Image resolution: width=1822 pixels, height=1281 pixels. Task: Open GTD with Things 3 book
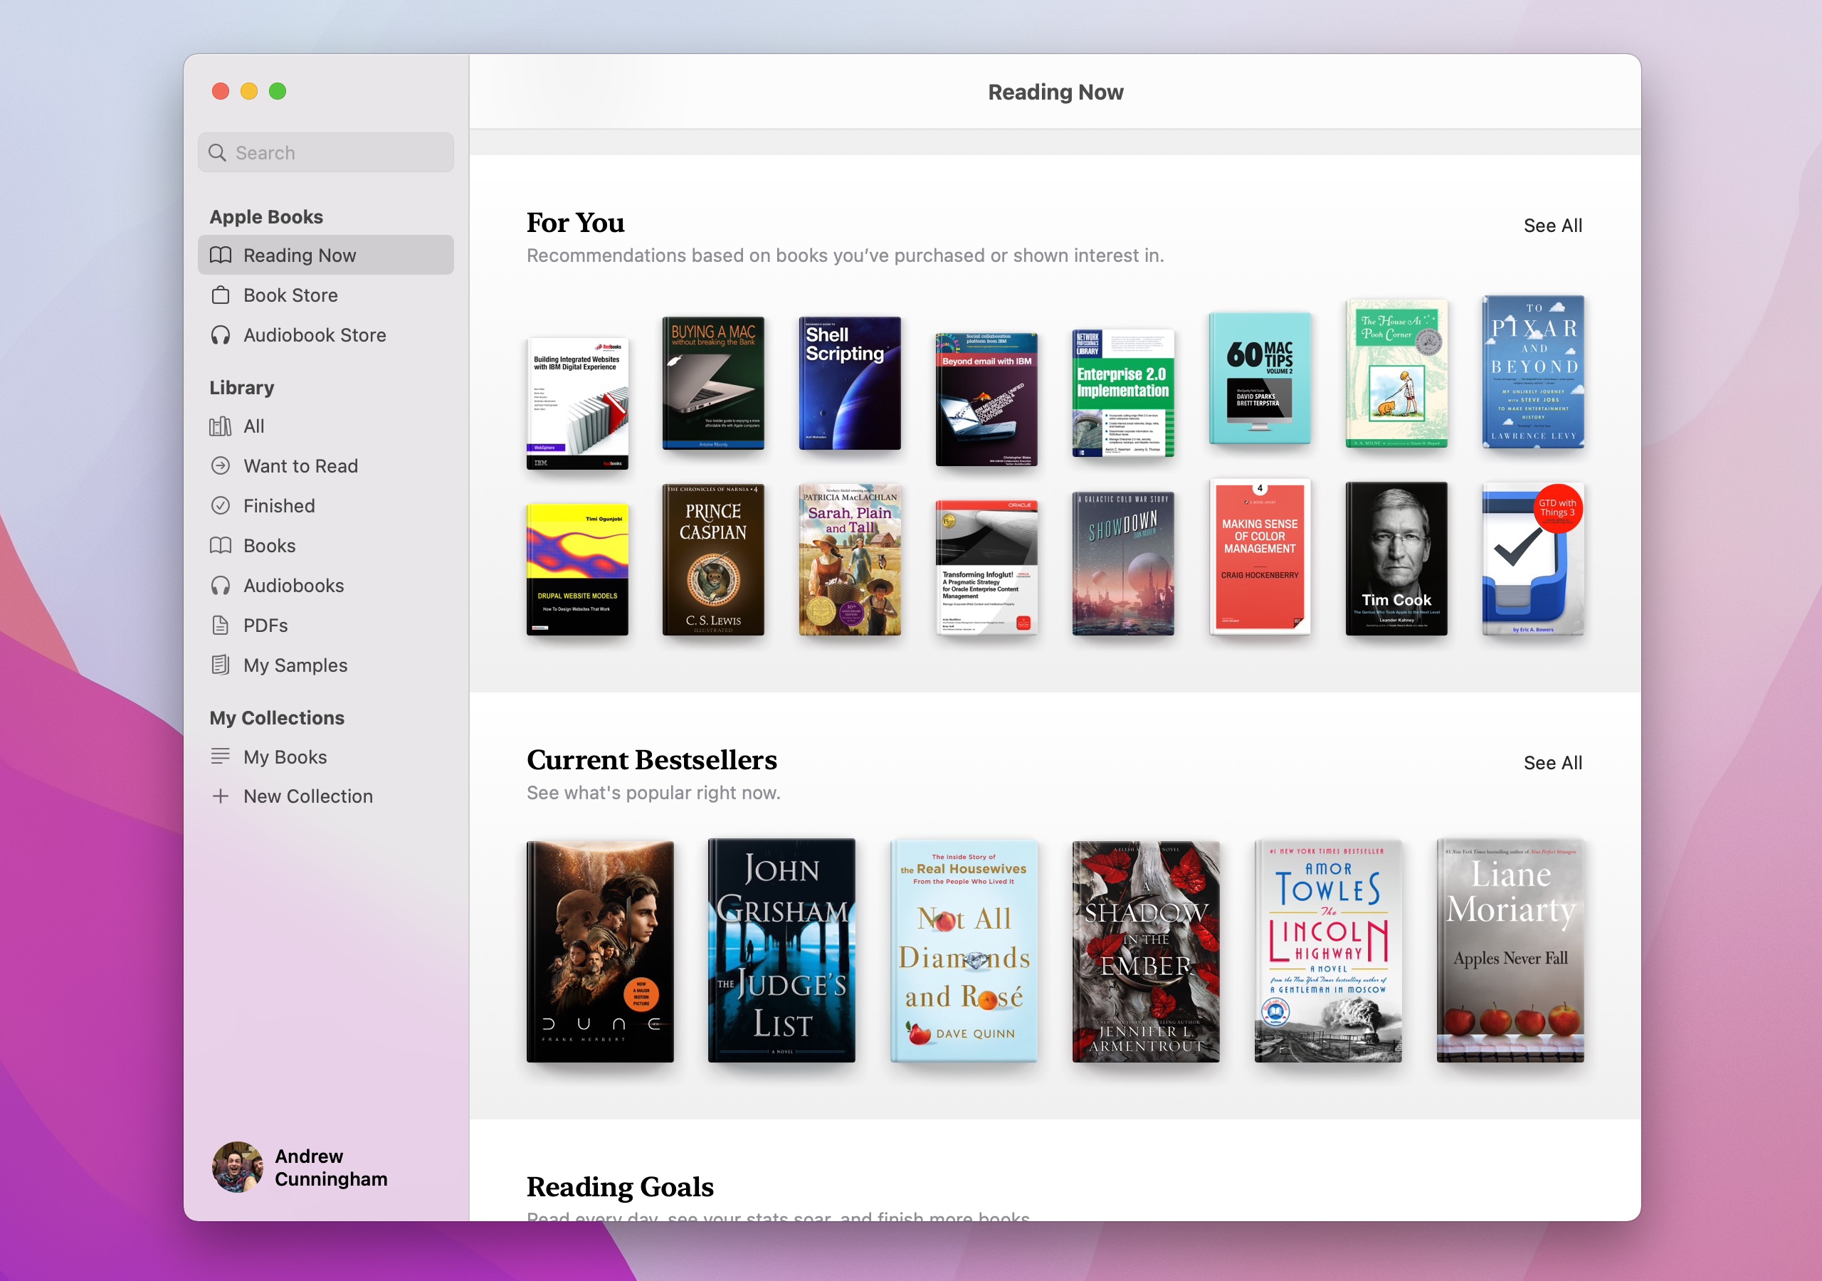pyautogui.click(x=1532, y=559)
